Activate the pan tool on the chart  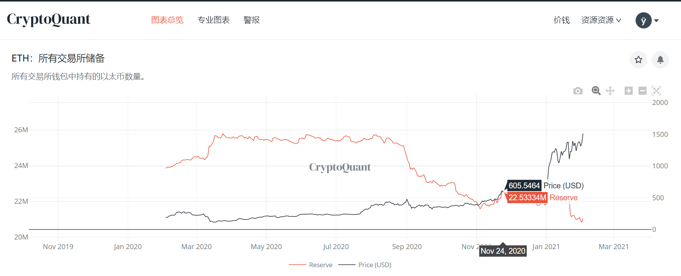610,91
